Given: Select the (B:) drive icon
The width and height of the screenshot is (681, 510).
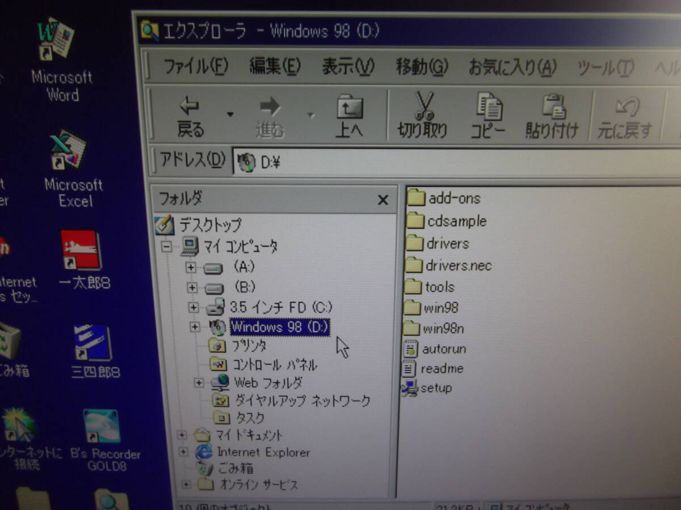Looking at the screenshot, I should (215, 288).
